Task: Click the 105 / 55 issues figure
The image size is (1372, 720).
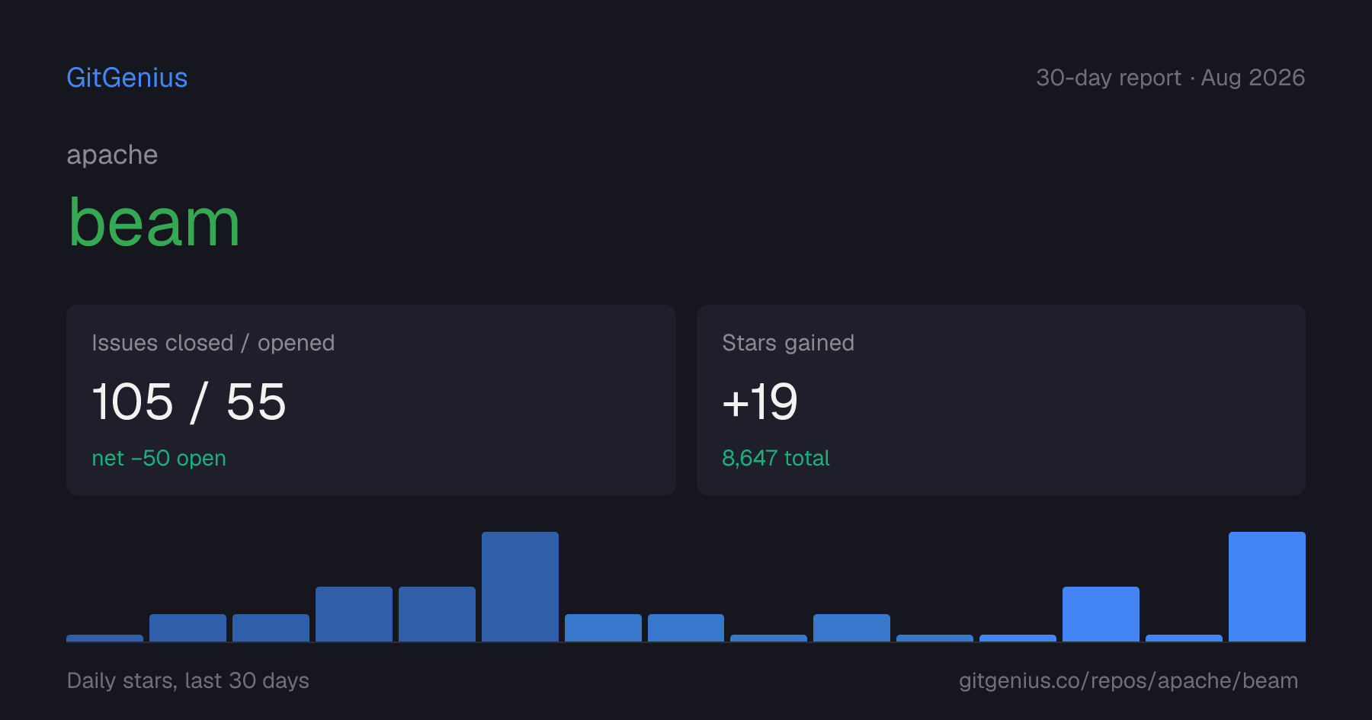Action: (x=189, y=402)
